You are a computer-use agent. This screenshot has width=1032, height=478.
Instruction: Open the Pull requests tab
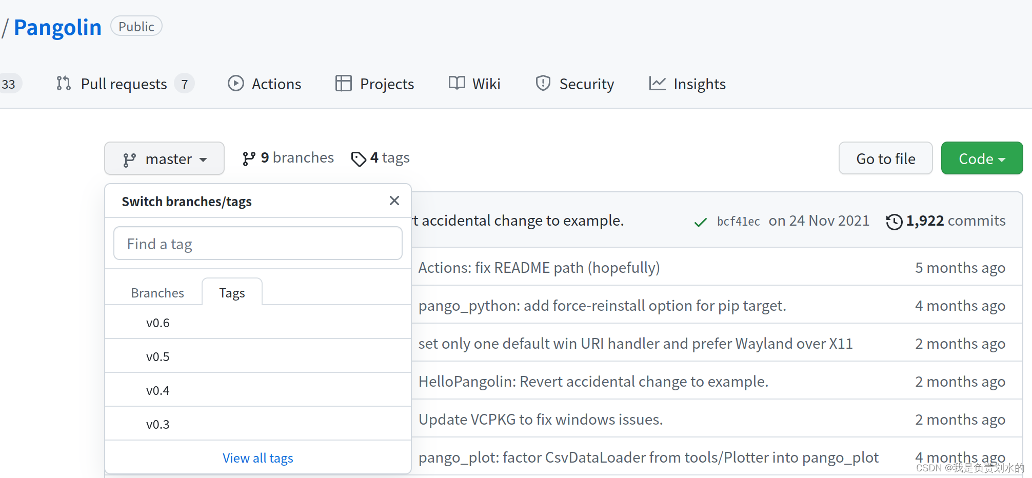(125, 84)
